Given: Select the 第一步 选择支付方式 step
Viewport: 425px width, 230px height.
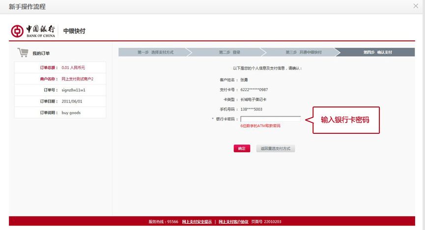Looking at the screenshot, I should tap(154, 52).
